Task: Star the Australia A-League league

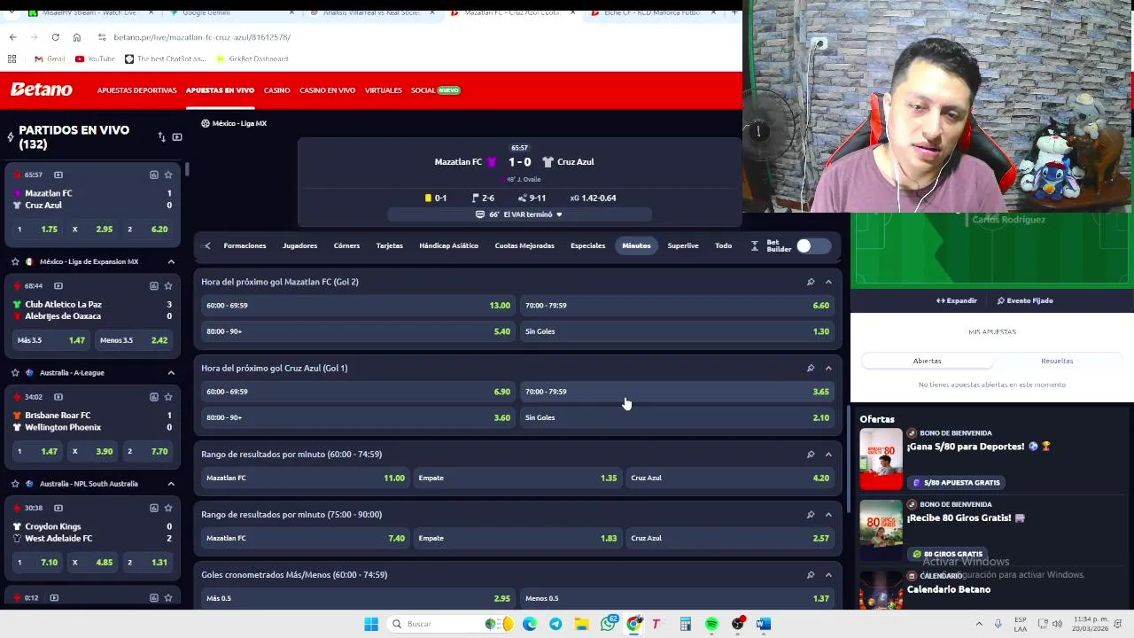Action: [x=14, y=372]
